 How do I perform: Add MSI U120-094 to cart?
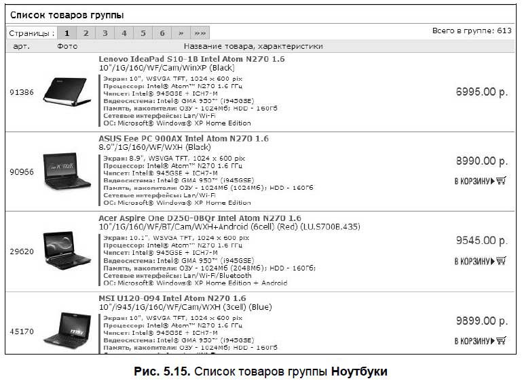point(481,341)
